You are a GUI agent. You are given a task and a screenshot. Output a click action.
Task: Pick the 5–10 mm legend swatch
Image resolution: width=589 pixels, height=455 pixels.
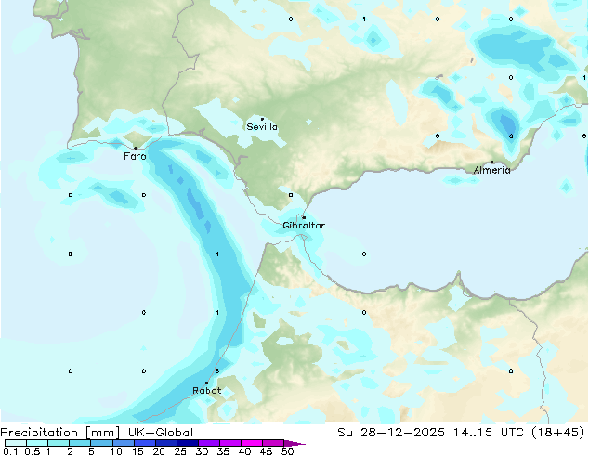click(101, 443)
